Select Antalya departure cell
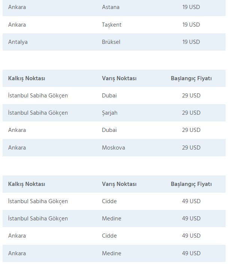Viewport: 238px width, 265px height. (18, 42)
